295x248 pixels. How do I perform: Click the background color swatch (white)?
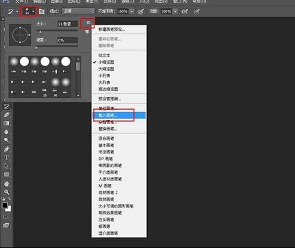click(9, 209)
